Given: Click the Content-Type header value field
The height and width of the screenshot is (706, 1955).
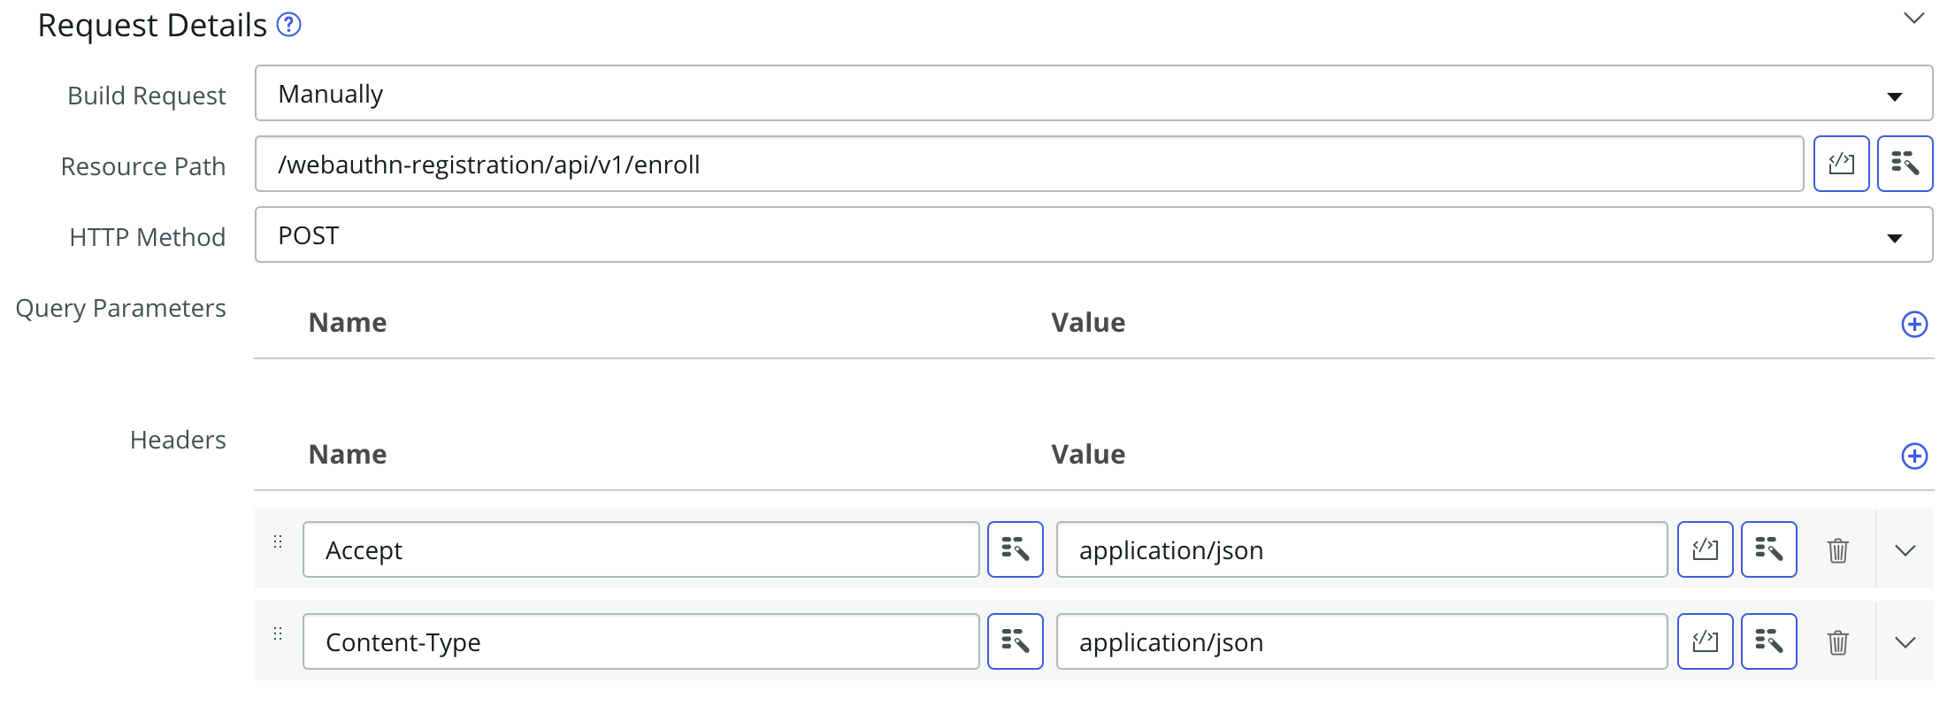Looking at the screenshot, I should pos(1361,641).
